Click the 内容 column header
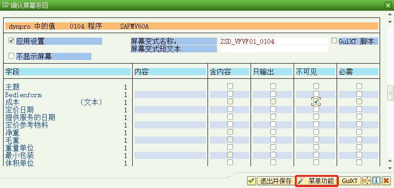The height and width of the screenshot is (188, 394). 170,72
